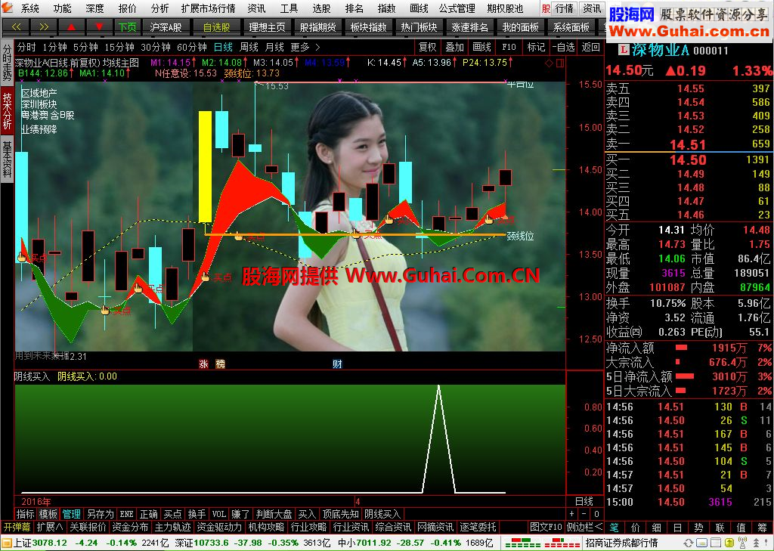Click the double left arrow back button
Image resolution: width=774 pixels, height=551 pixels.
pos(16,26)
